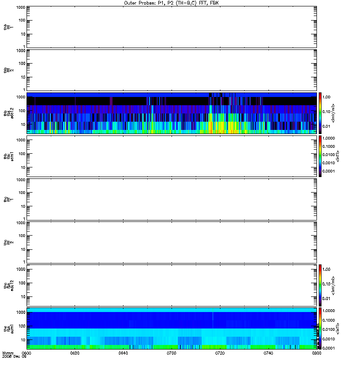Click the 'hhmm' axis units label

(x=8, y=353)
